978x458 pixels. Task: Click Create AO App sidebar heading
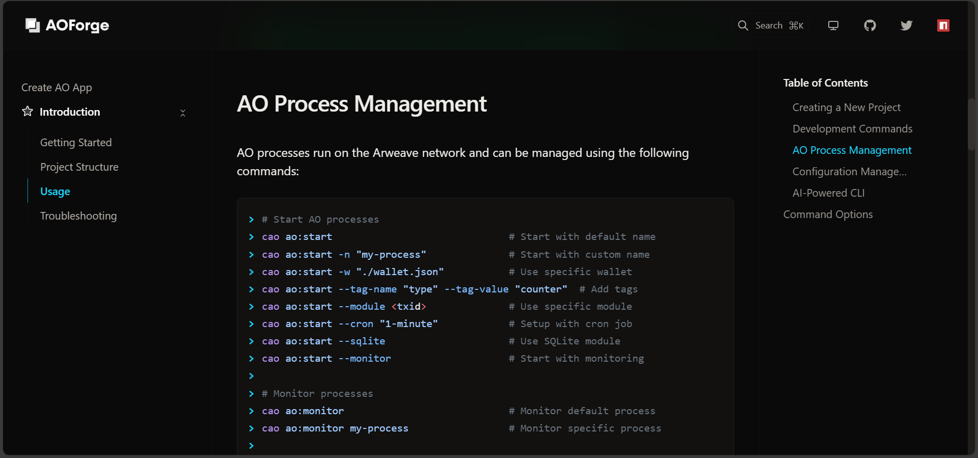(57, 88)
